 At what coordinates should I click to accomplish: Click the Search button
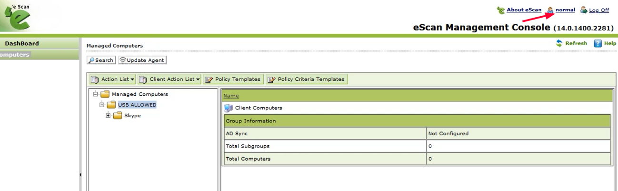pyautogui.click(x=101, y=60)
